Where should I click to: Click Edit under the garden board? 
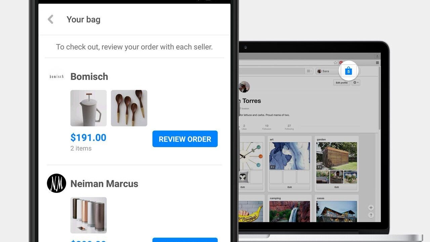click(337, 187)
